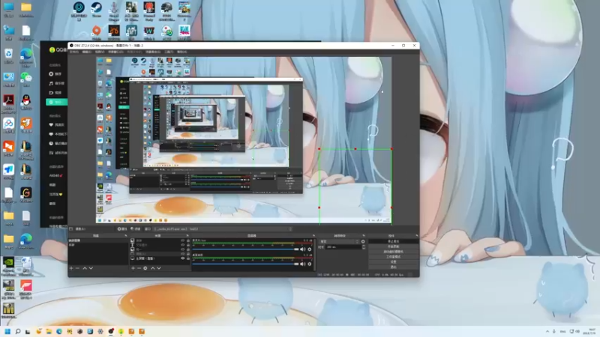Screen dimensions: 600x337
Task: Toggle visibility of the text source
Action: pyautogui.click(x=182, y=245)
